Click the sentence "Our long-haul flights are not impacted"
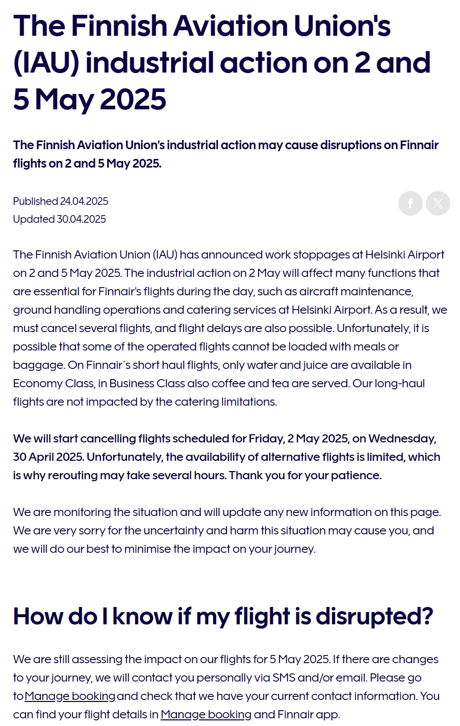Viewport: 460px width, 726px height. tap(219, 392)
